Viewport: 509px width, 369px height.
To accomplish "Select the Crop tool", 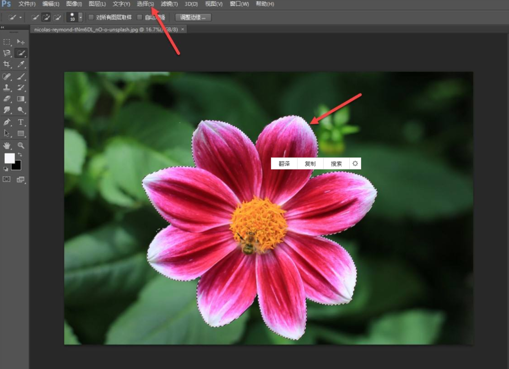I will pos(7,64).
